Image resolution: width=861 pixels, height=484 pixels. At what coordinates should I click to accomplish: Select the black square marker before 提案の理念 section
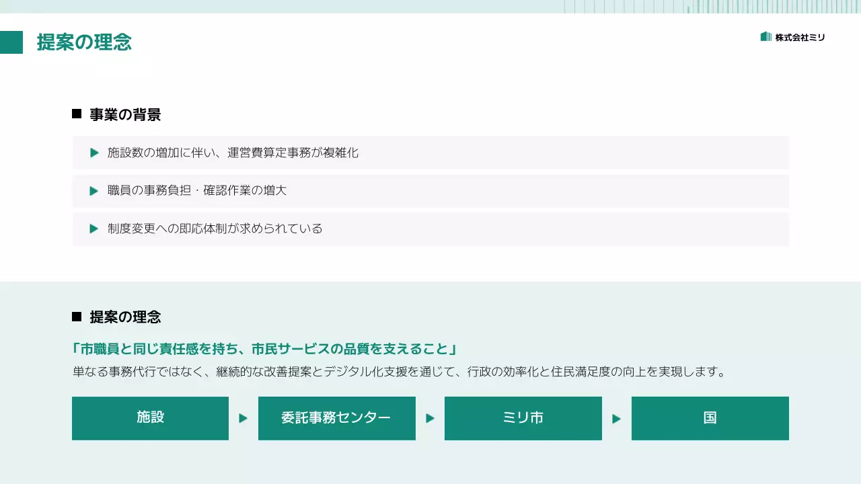(x=75, y=316)
